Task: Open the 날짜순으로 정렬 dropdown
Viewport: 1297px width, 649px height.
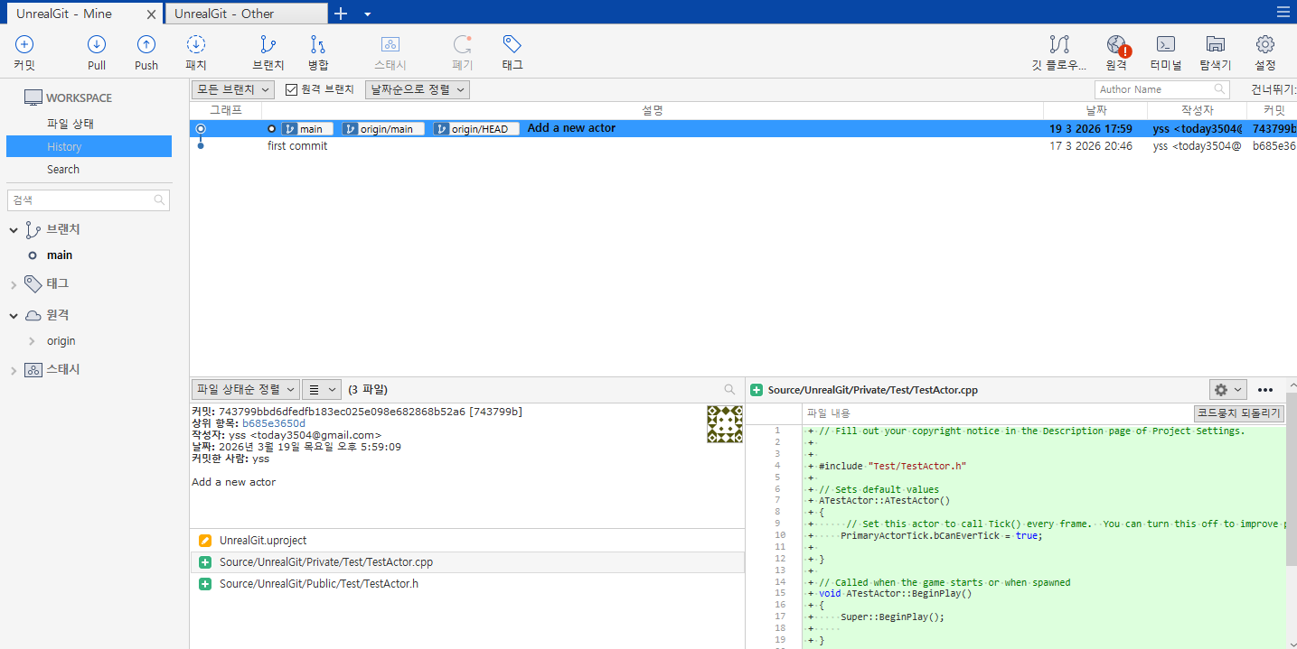Action: [418, 89]
